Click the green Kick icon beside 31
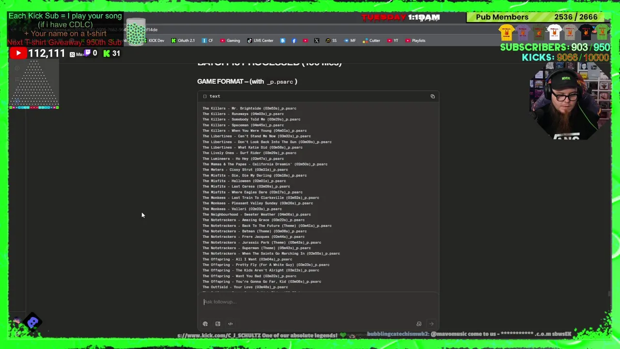This screenshot has width=620, height=349. tap(107, 53)
